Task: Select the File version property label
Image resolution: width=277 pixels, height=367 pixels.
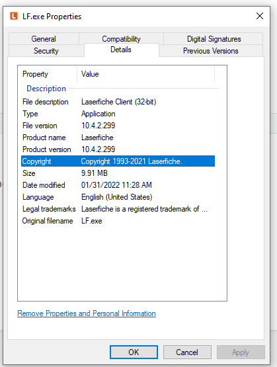Action: (40, 126)
